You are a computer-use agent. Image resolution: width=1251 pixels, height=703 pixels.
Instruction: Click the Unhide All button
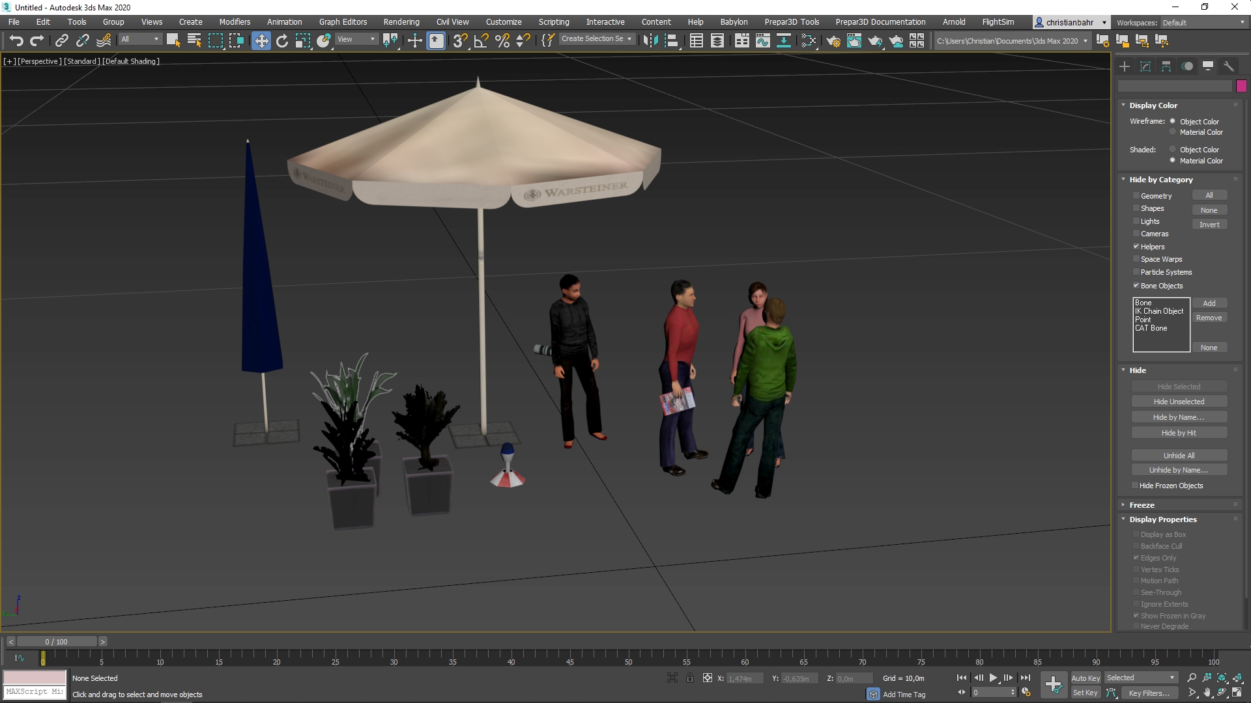1179,456
